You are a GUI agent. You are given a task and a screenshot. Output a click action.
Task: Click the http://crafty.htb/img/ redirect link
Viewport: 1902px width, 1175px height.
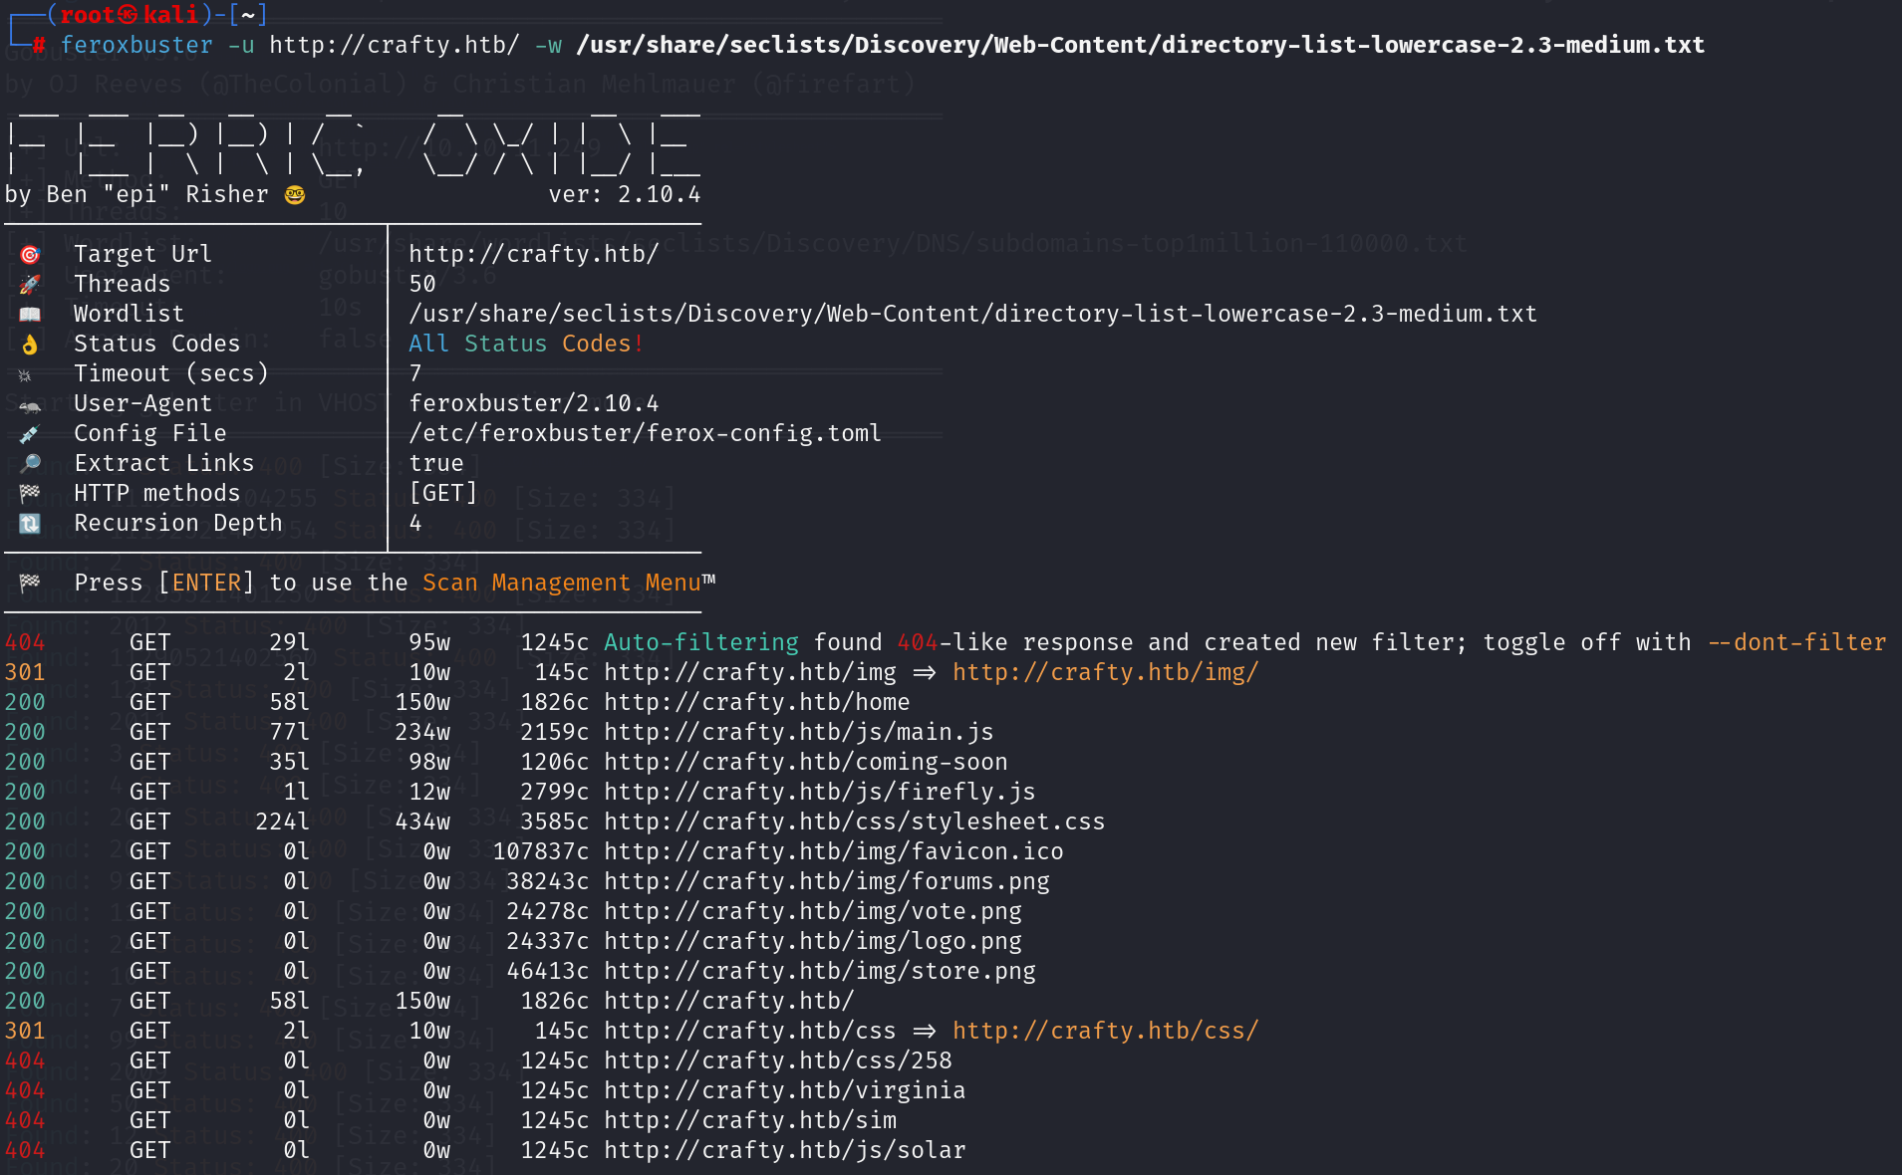tap(1105, 672)
